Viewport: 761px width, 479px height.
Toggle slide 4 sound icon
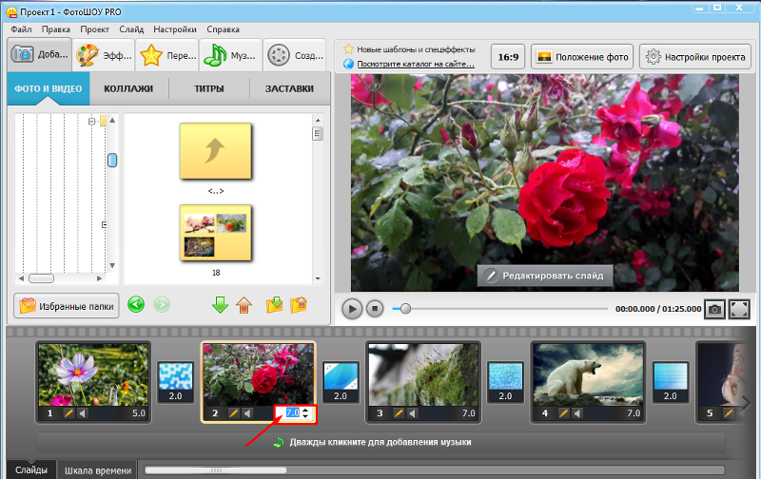point(577,413)
